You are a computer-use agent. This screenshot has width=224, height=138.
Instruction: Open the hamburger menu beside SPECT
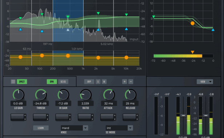(x=13, y=82)
